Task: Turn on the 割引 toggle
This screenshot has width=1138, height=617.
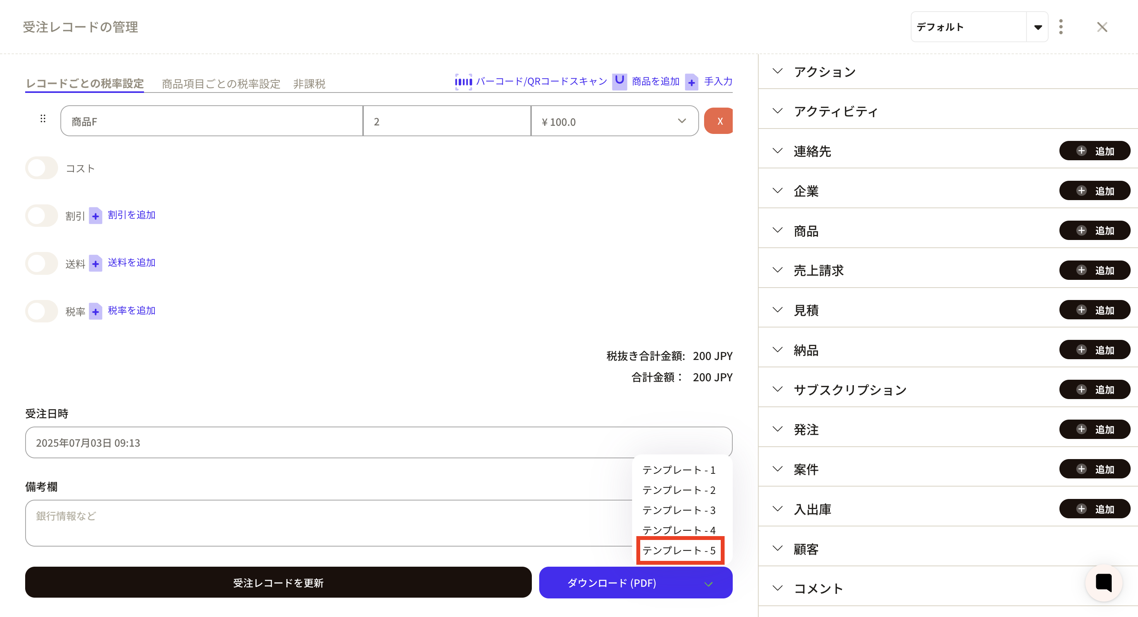Action: point(41,216)
